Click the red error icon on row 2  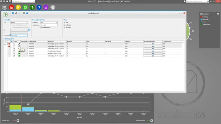coord(9,46)
